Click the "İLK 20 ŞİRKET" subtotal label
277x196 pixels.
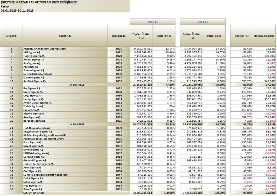(x=76, y=124)
